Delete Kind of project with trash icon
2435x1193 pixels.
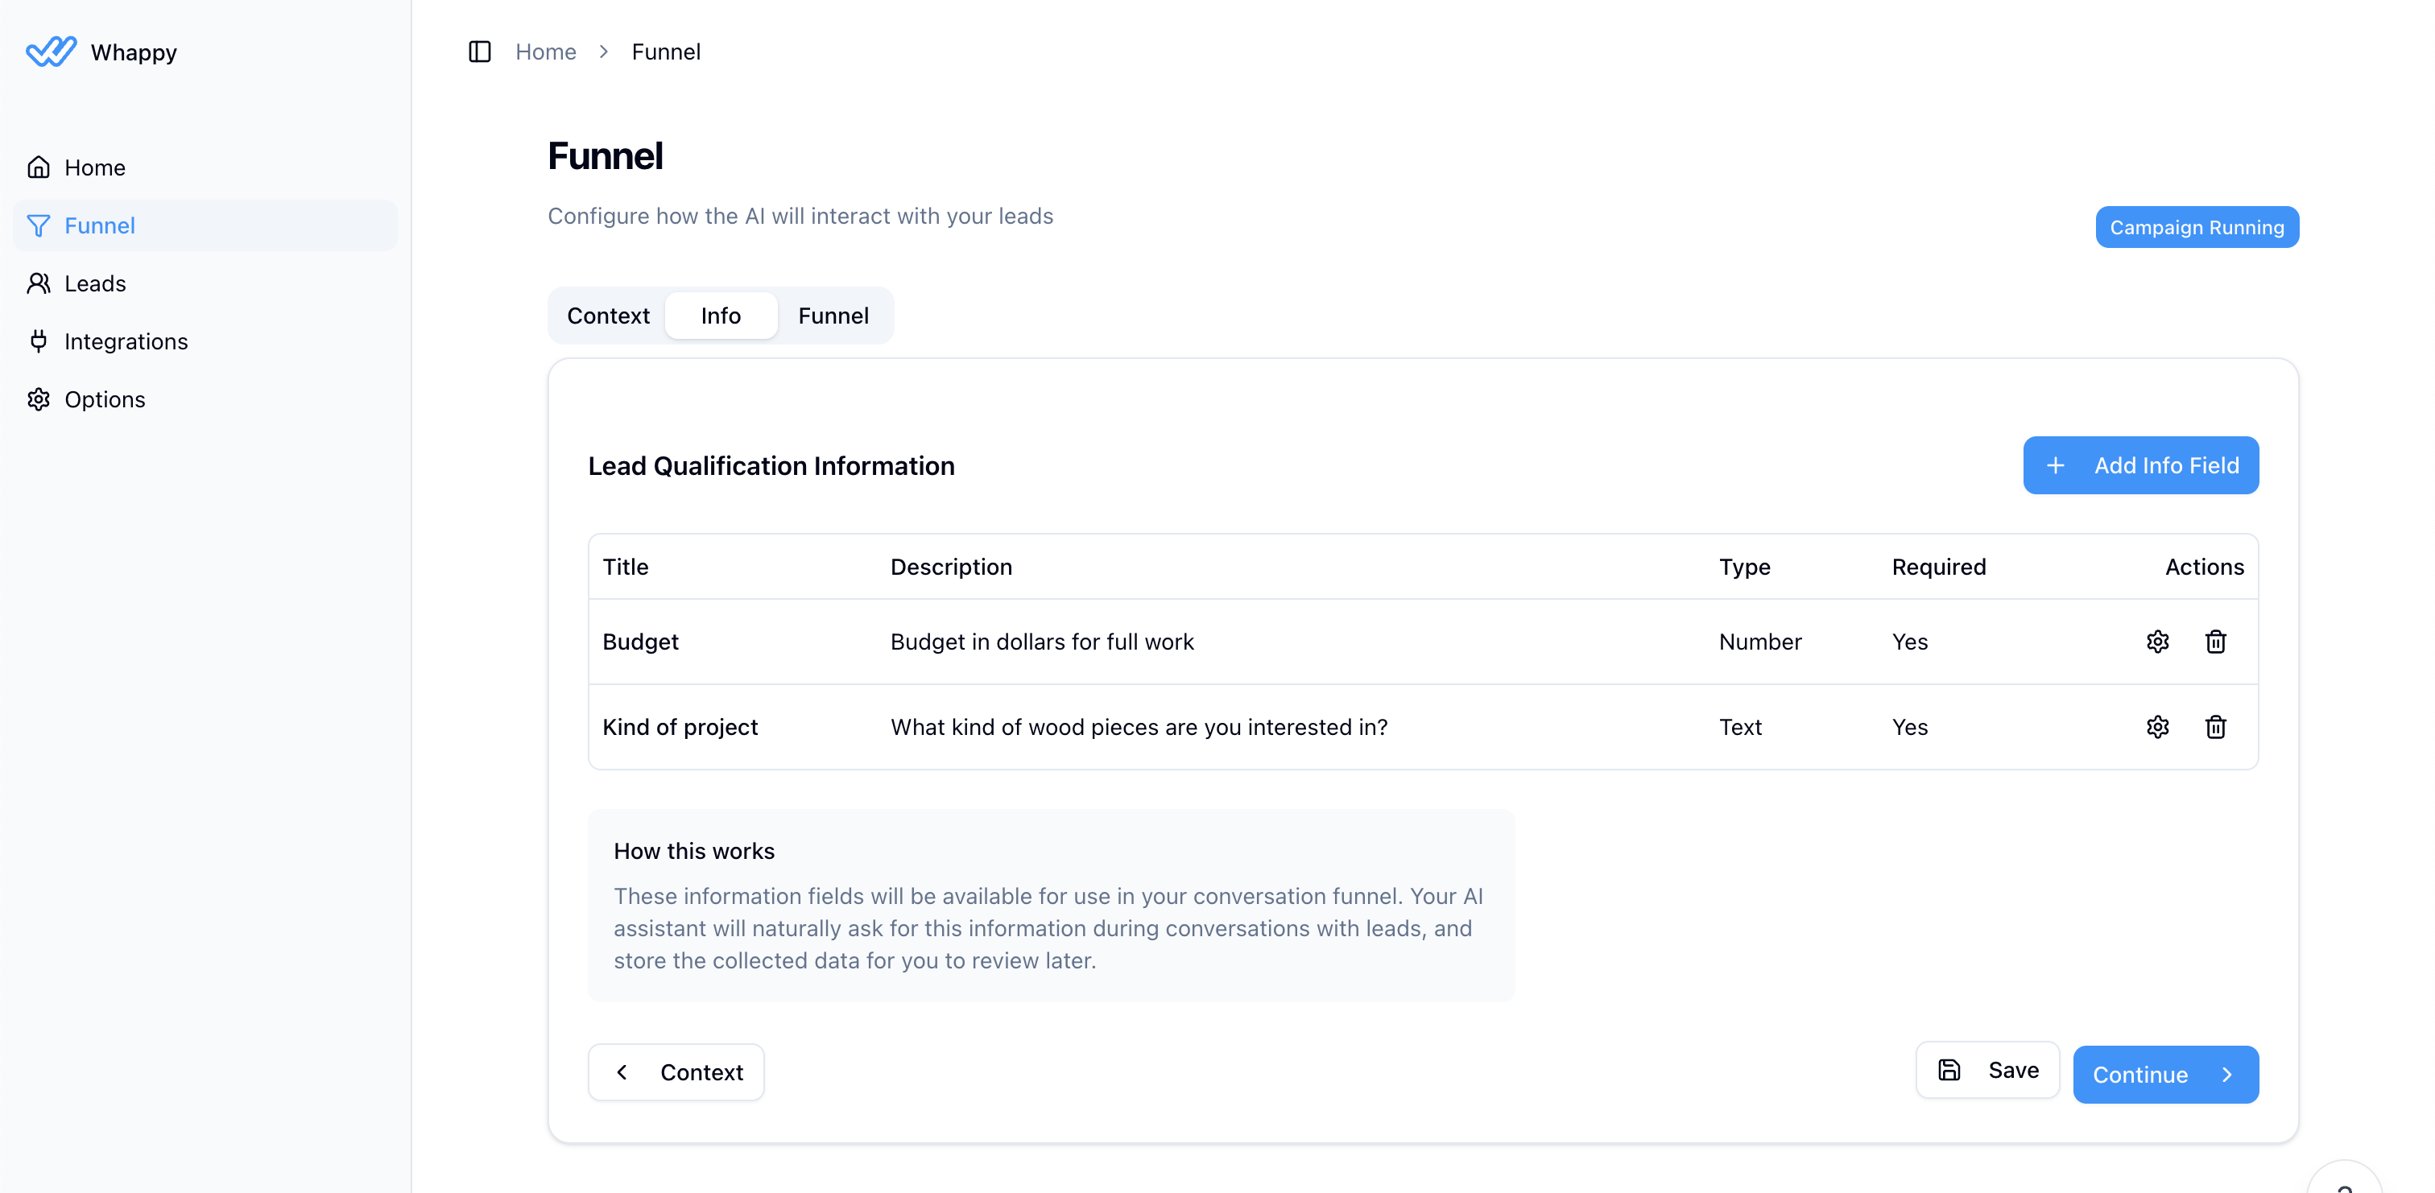pyautogui.click(x=2216, y=727)
